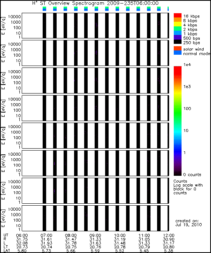Click the UT row header label
211x253 pixels.
[x=6, y=236]
